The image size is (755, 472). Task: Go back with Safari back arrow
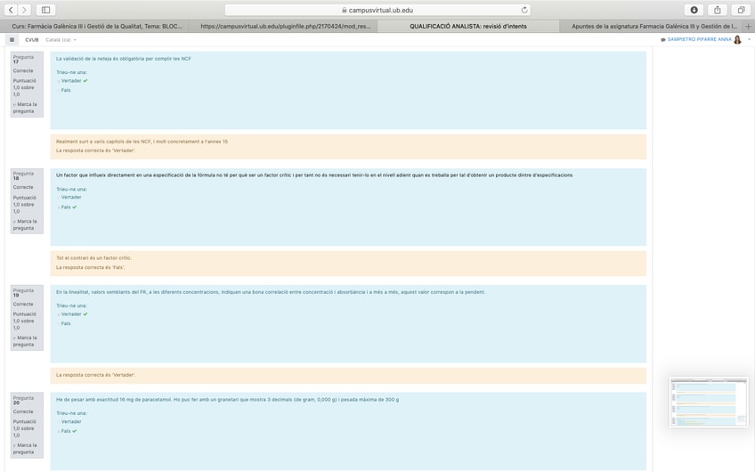pos(11,10)
